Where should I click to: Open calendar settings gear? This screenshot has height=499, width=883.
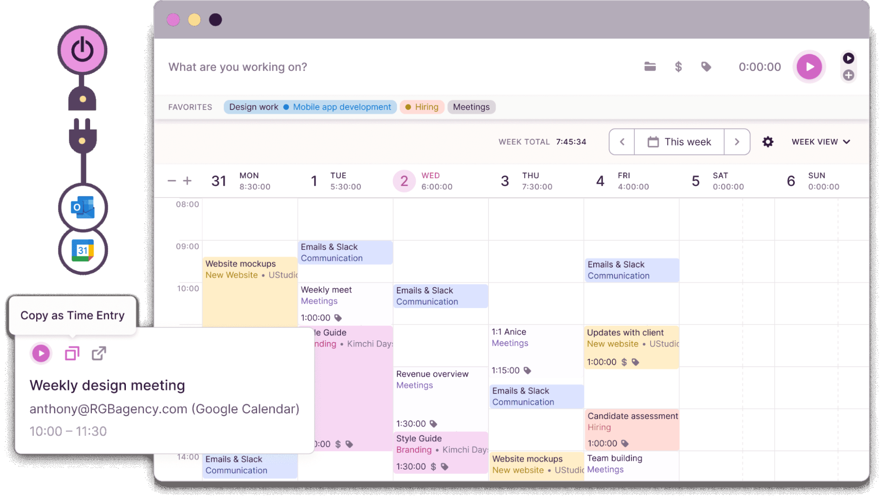[768, 142]
